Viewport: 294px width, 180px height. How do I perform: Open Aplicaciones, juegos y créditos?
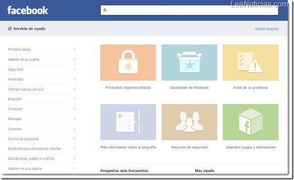point(31,159)
